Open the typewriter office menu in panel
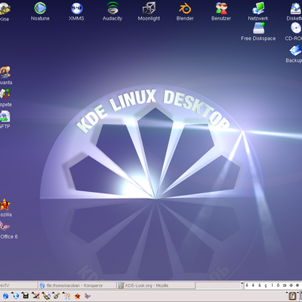 tap(25, 296)
